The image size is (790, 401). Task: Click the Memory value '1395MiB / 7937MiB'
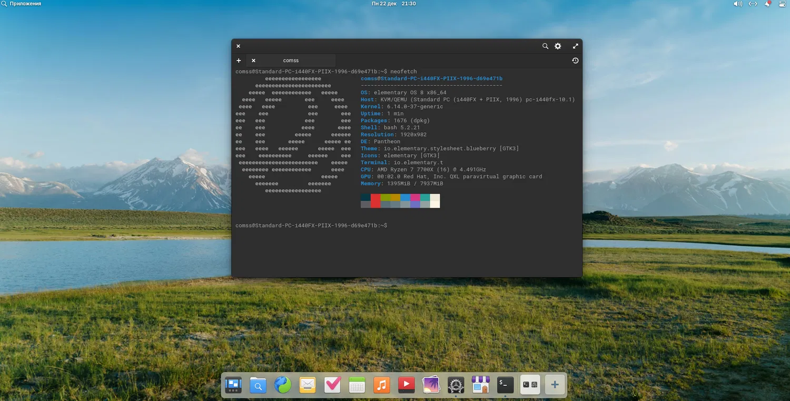[415, 184]
